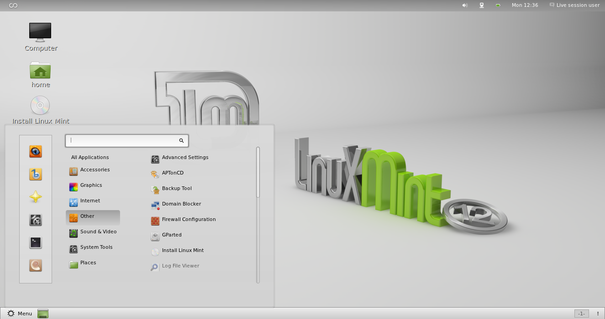Launch the Banshee favorite icon
The width and height of the screenshot is (605, 319).
pyautogui.click(x=36, y=174)
